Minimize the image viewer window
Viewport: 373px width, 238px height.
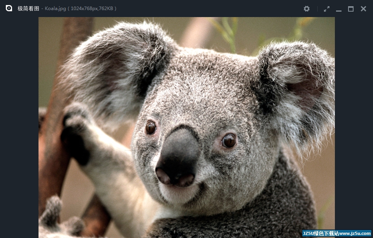point(339,10)
